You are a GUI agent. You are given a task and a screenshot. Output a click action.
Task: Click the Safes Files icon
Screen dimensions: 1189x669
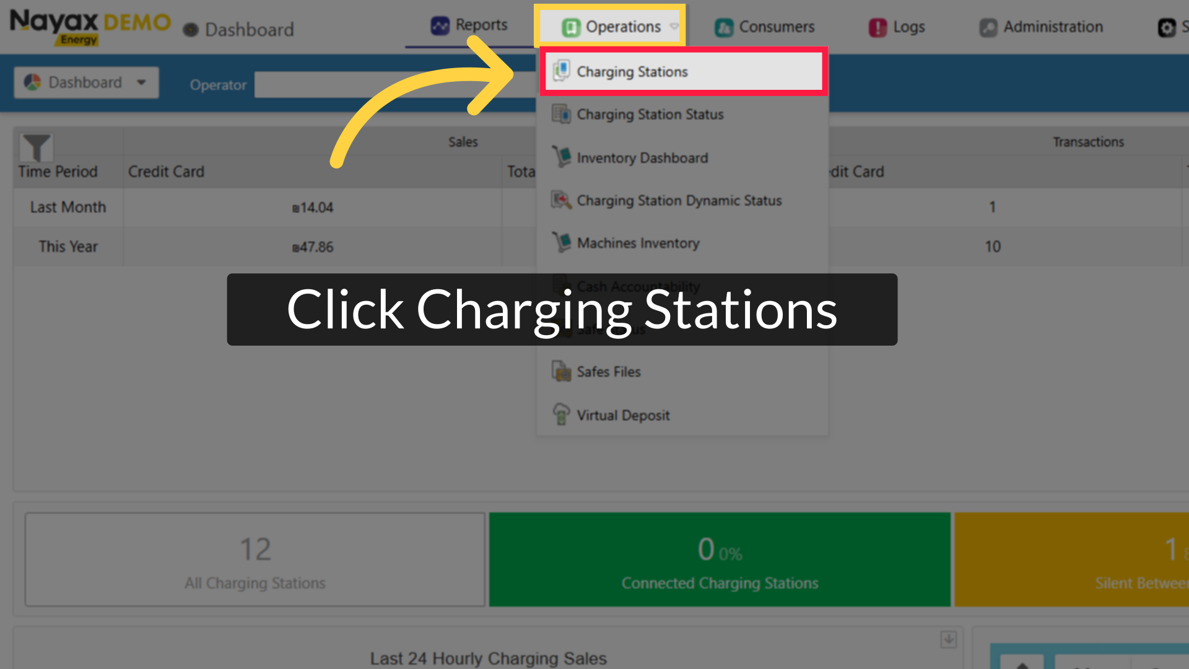pyautogui.click(x=562, y=372)
